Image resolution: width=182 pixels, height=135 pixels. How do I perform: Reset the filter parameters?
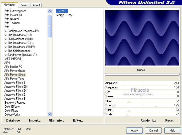169,120
